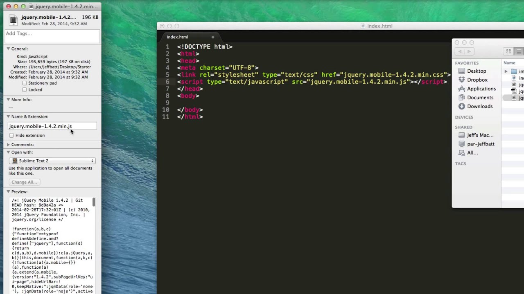The height and width of the screenshot is (294, 524).
Task: Click the DOCTYPE html line in editor
Action: [205, 47]
